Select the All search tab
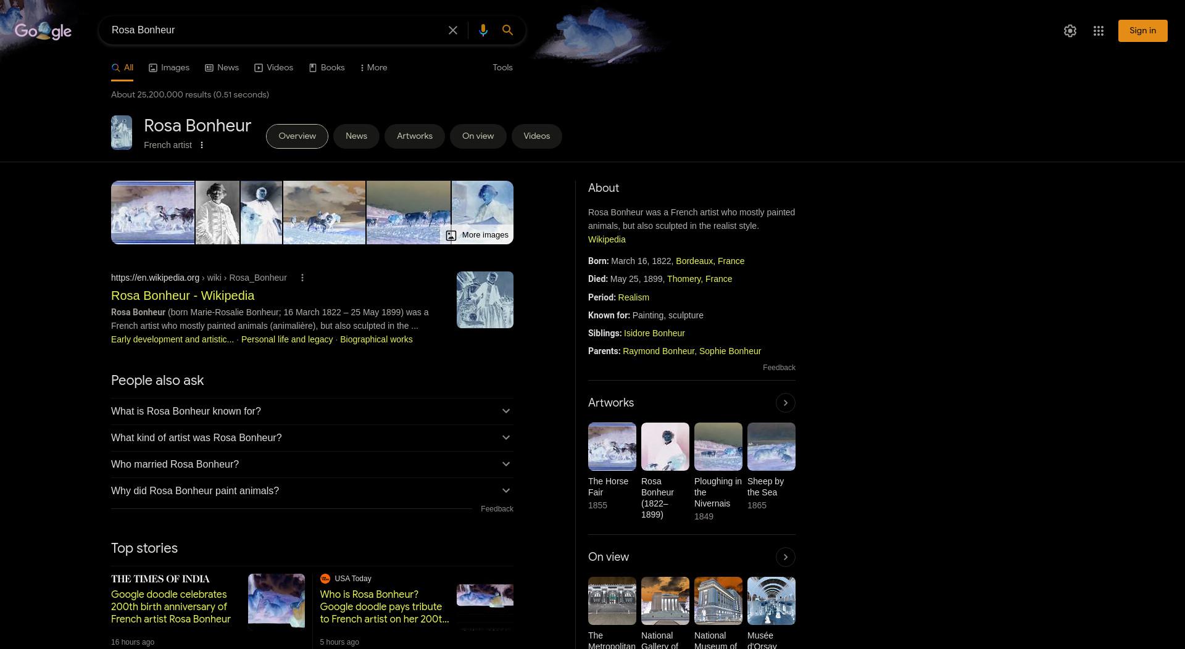Image resolution: width=1185 pixels, height=649 pixels. point(122,68)
